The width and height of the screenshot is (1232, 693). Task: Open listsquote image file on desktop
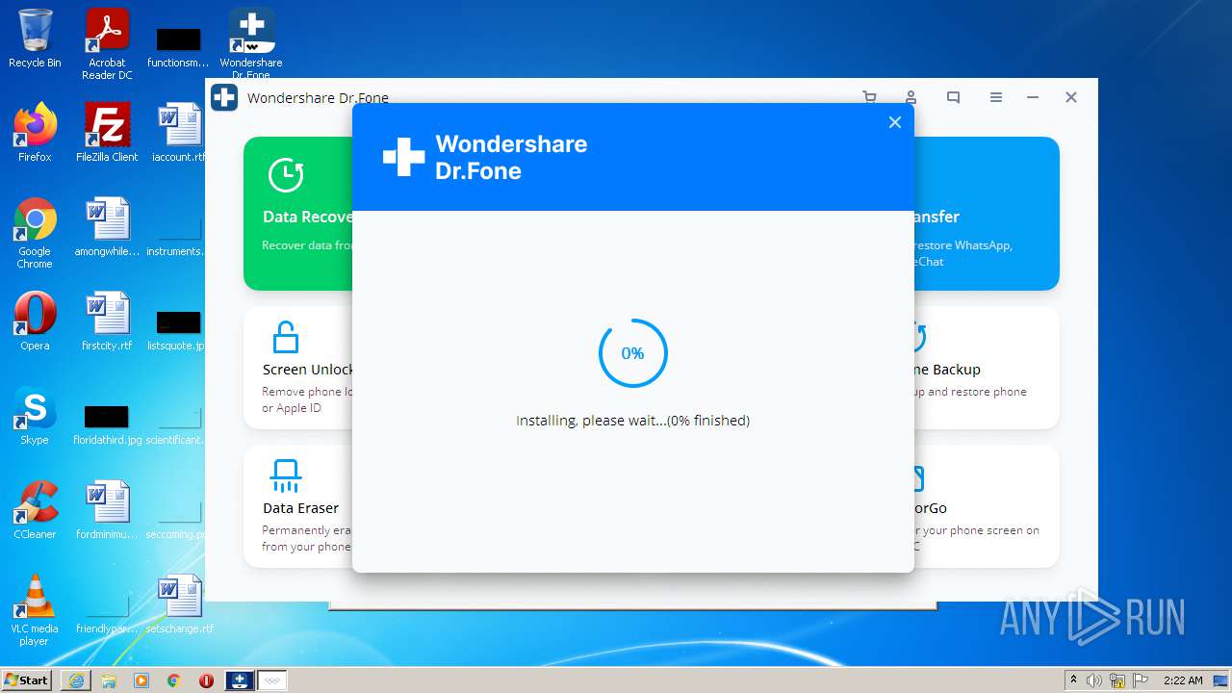[x=179, y=330]
